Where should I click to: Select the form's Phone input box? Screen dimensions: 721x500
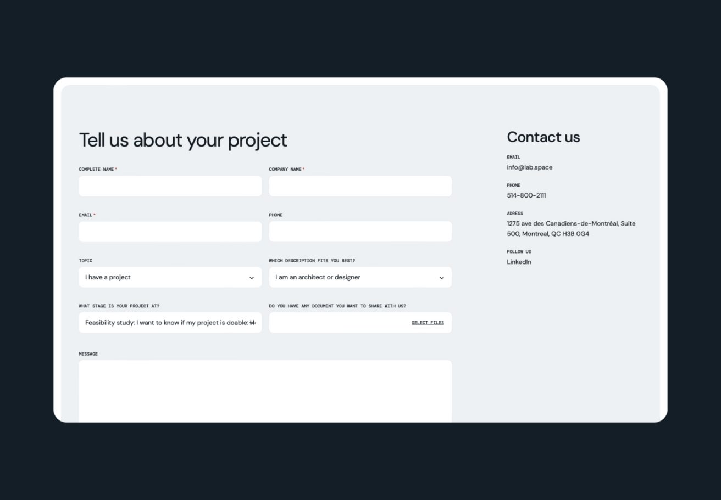(360, 232)
